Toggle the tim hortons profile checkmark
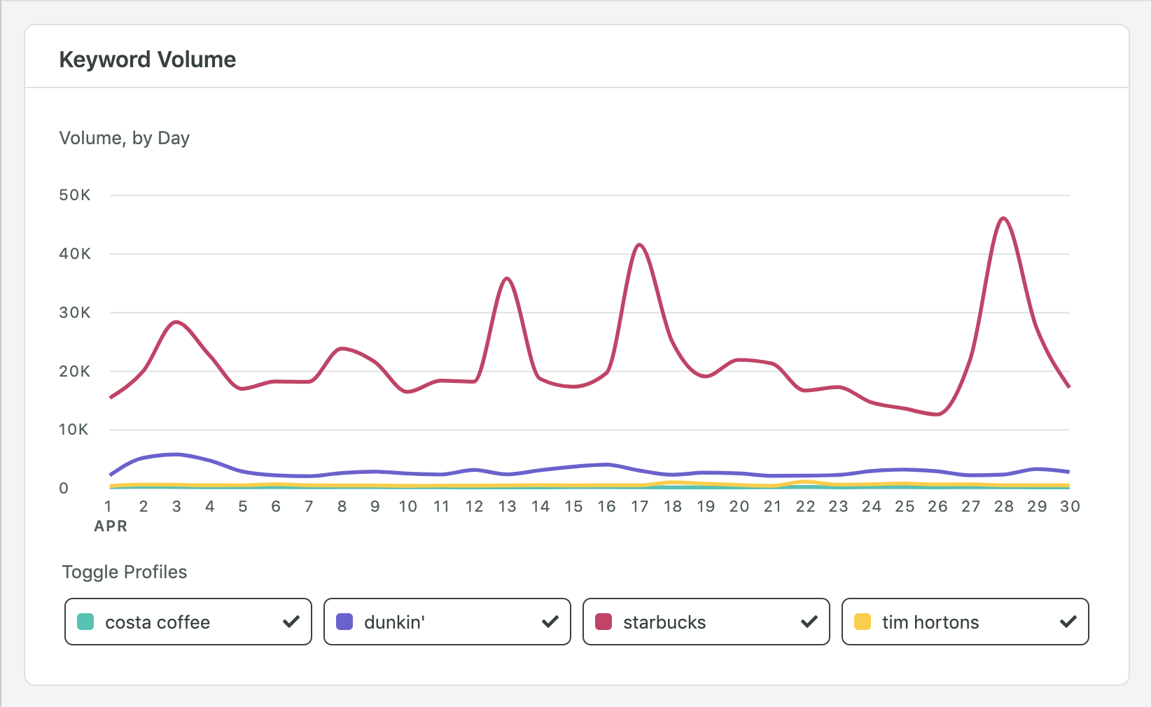The image size is (1151, 707). (1068, 622)
